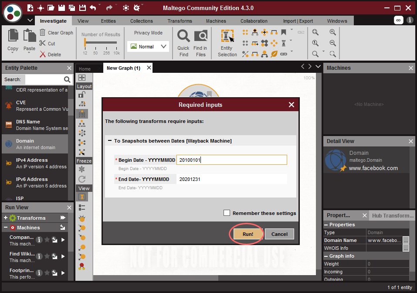Click the info icon at top right
The width and height of the screenshot is (417, 293).
pos(410,20)
